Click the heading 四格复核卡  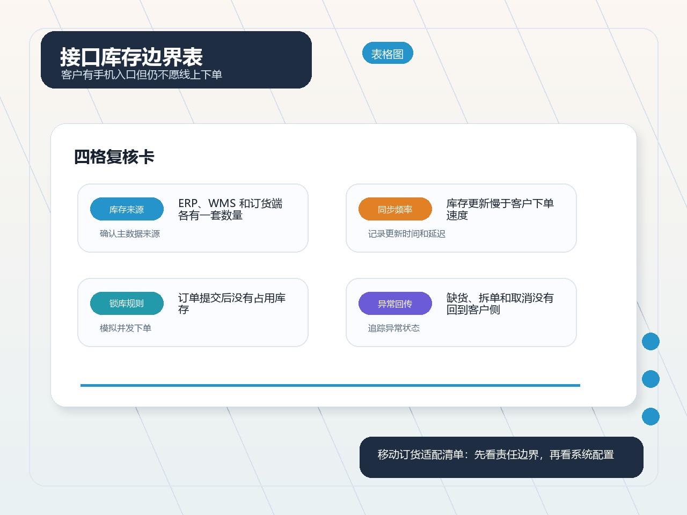pos(114,157)
